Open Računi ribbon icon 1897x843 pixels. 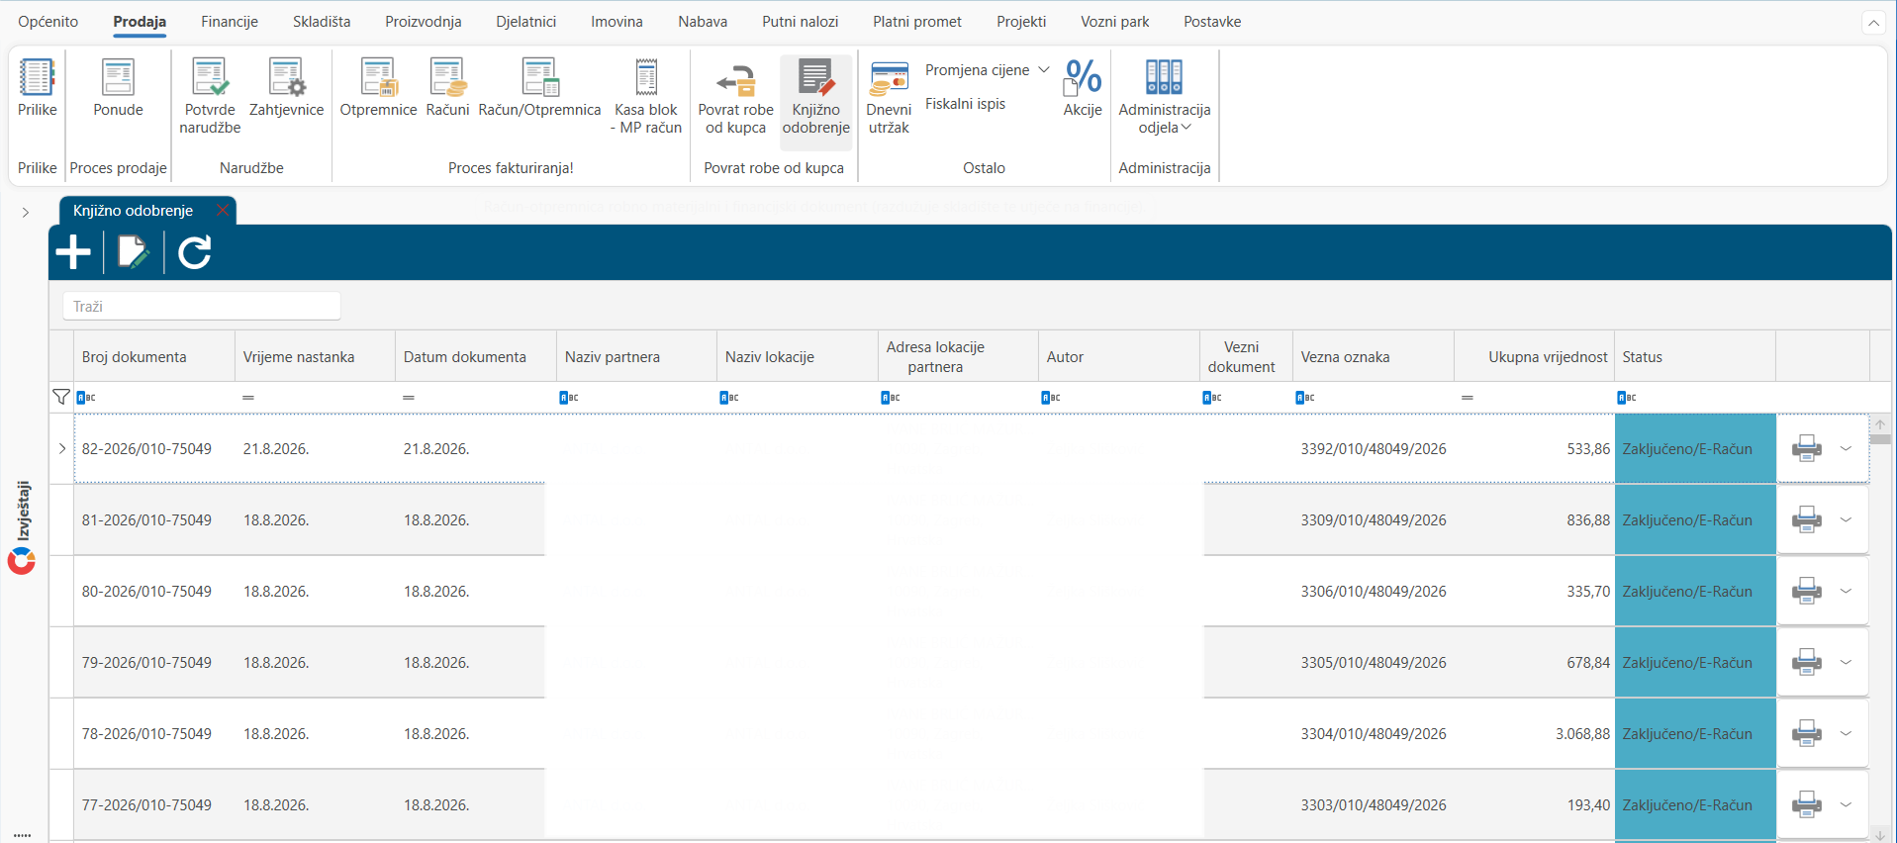(447, 88)
